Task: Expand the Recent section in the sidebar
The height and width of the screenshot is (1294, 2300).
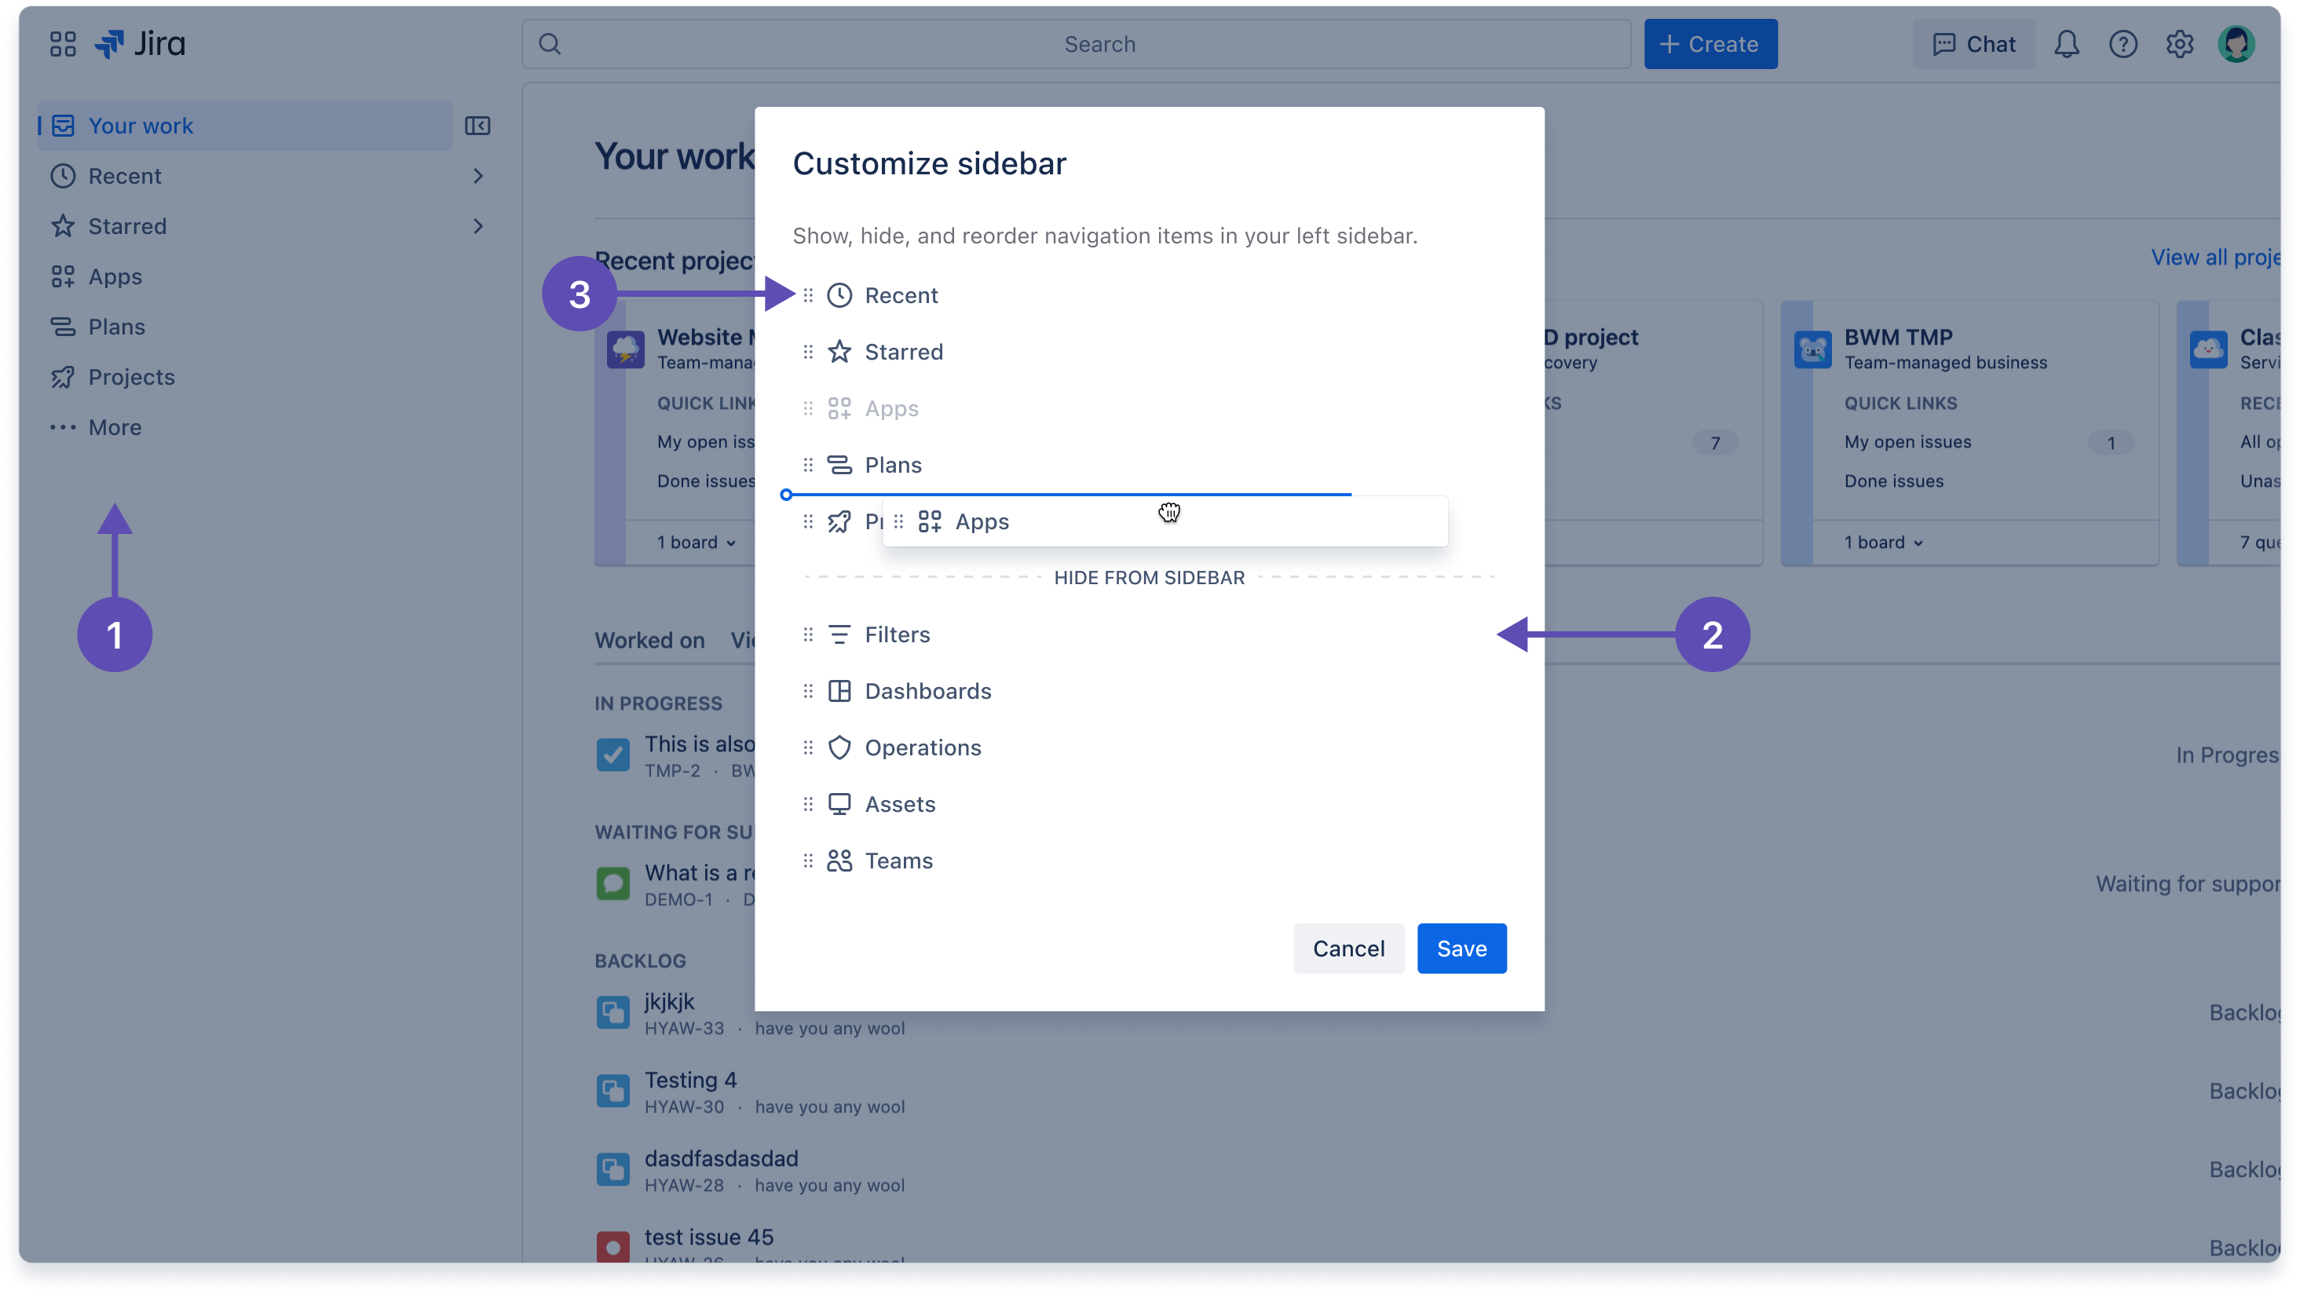Action: point(478,176)
